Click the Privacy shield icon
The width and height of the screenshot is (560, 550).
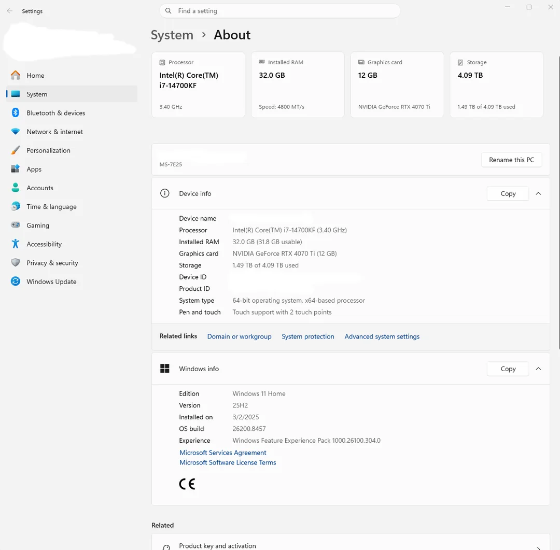16,262
